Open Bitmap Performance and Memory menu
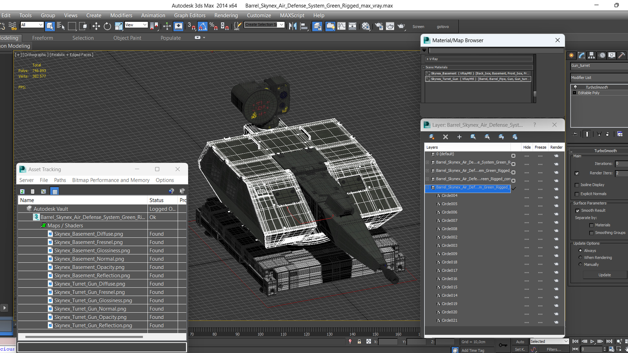 111,180
